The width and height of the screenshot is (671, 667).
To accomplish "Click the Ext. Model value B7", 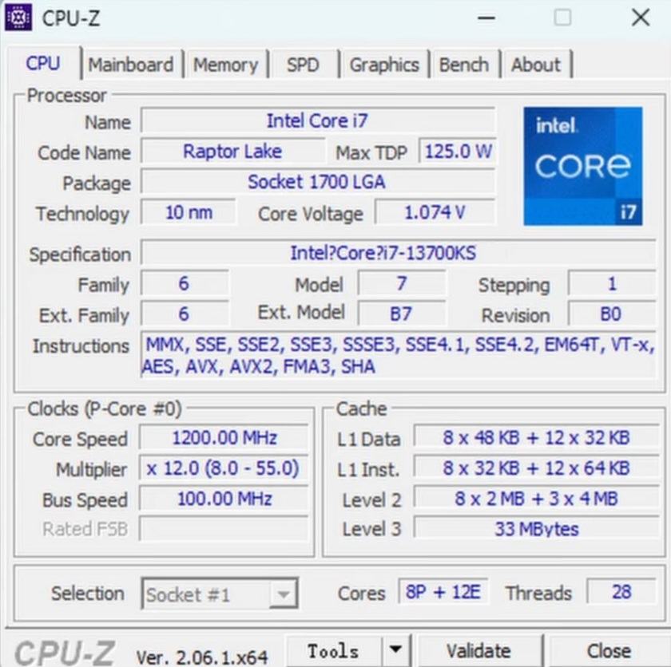I will click(401, 314).
